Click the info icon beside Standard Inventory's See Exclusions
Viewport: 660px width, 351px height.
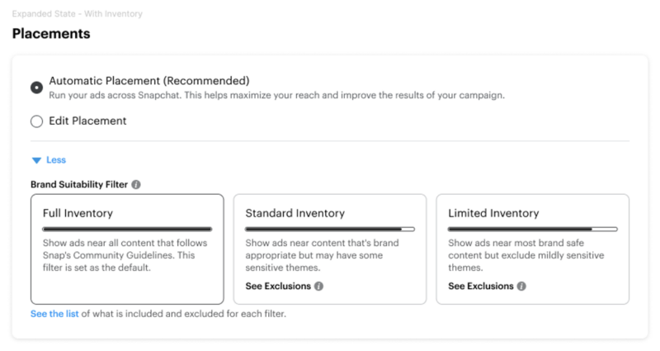coord(318,286)
